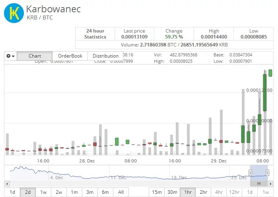Click the 29. Dec axis label

tap(219, 161)
